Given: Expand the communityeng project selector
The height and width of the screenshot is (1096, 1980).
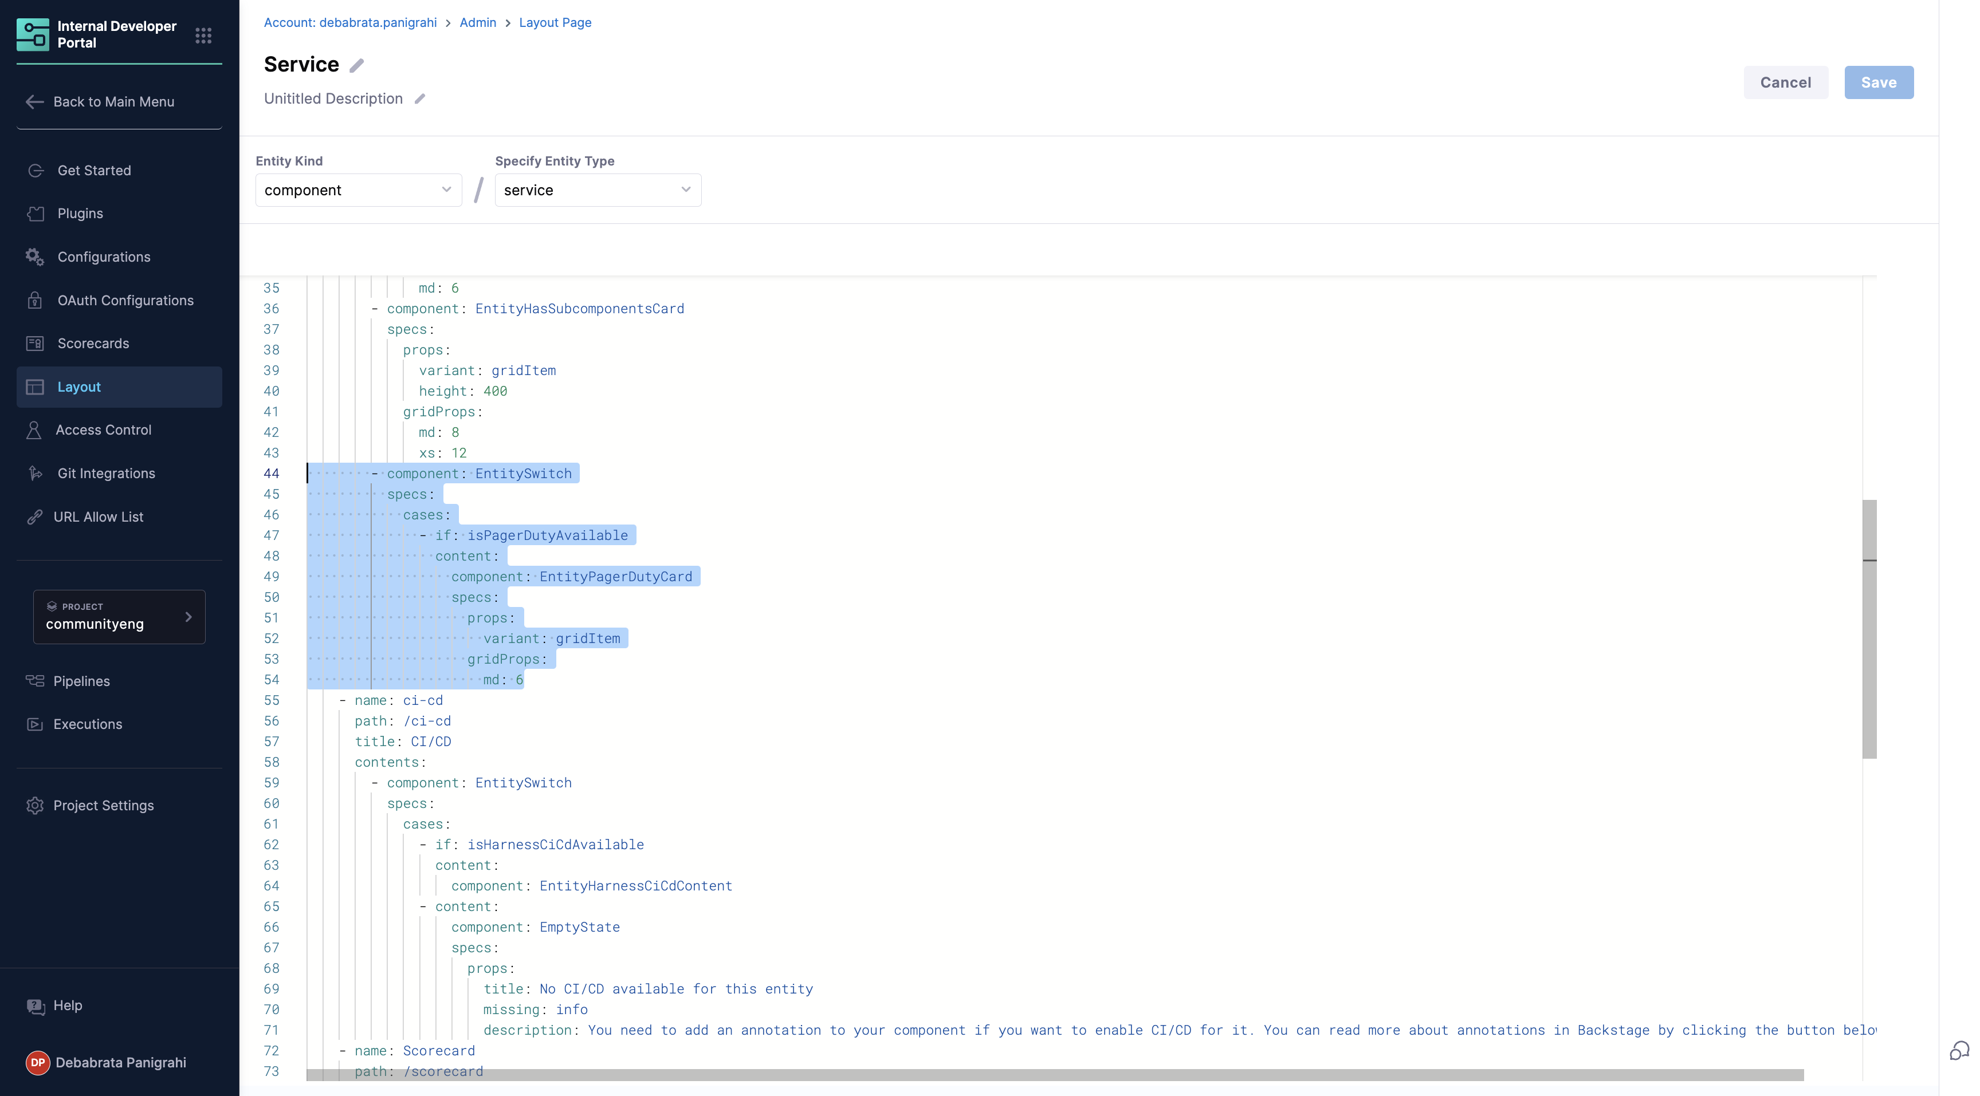Looking at the screenshot, I should click(119, 617).
